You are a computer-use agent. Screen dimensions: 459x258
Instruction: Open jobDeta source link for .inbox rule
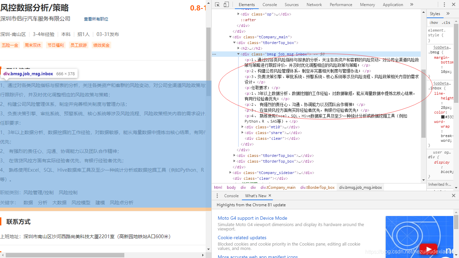(442, 83)
